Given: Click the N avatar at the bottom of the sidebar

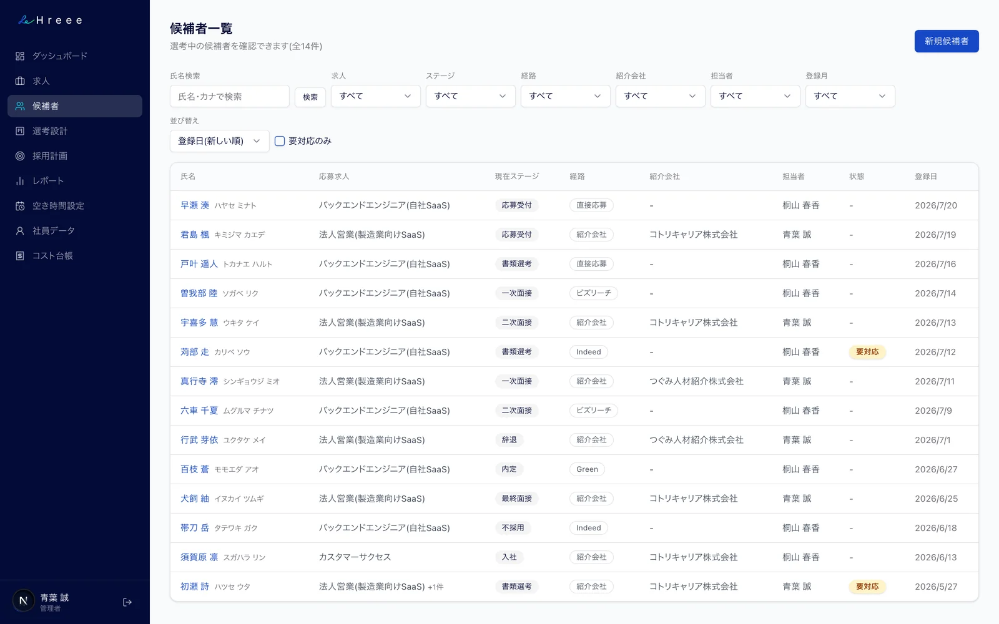Looking at the screenshot, I should tap(24, 601).
